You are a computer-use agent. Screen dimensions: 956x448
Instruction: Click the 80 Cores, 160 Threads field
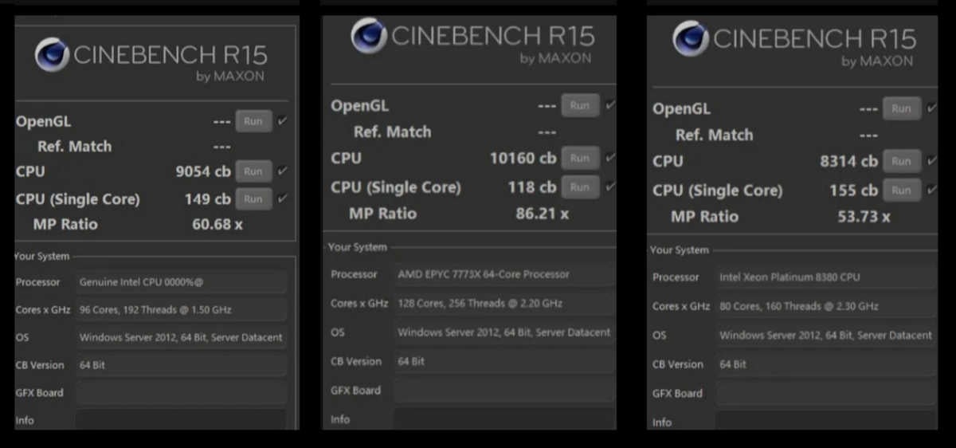pyautogui.click(x=825, y=306)
